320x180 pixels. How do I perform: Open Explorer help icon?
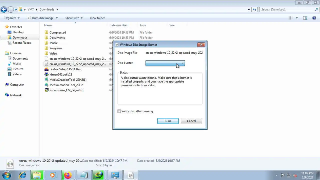(x=314, y=18)
